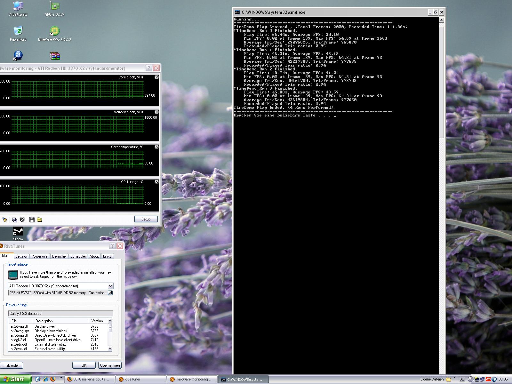The width and height of the screenshot is (512, 384).
Task: Select the ati2evxx.dll driver row
Action: tap(58, 349)
